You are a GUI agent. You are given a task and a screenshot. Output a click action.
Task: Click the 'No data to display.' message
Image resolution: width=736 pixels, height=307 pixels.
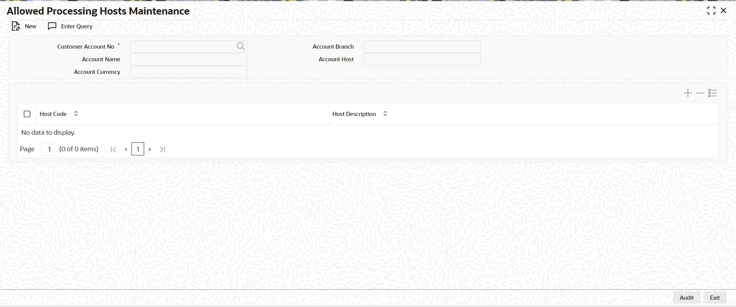[48, 132]
